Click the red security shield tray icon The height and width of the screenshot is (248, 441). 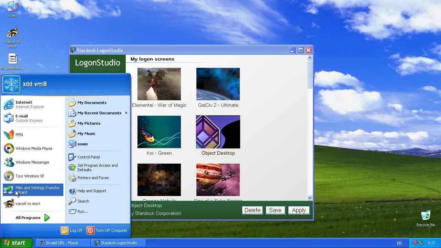tap(415, 243)
